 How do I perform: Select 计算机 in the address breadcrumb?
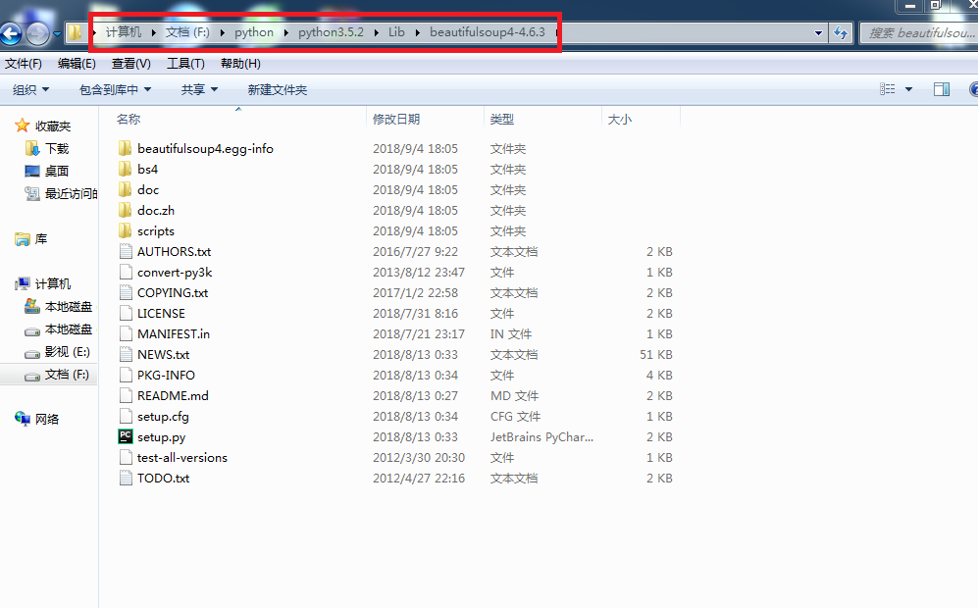pos(124,31)
